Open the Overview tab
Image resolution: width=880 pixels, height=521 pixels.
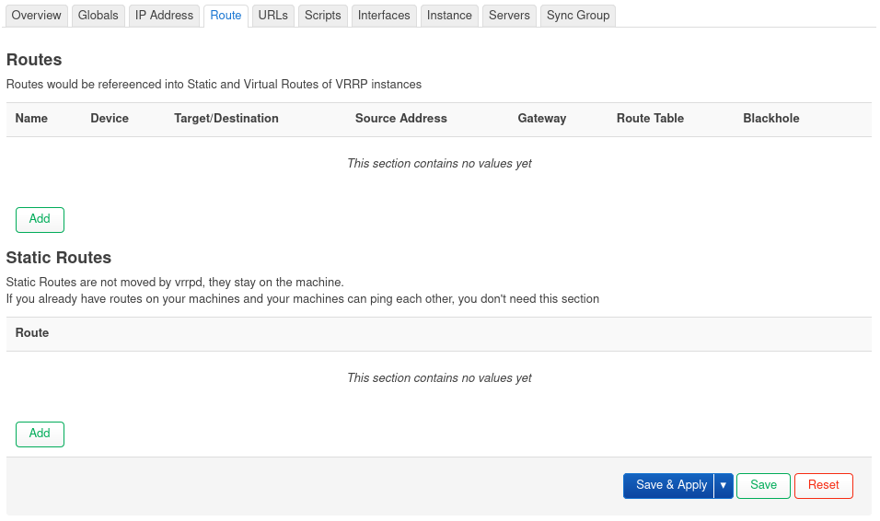click(37, 16)
